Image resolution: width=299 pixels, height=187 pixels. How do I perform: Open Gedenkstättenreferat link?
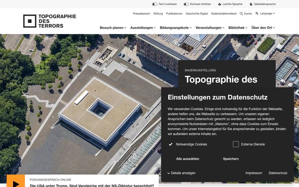point(224,14)
